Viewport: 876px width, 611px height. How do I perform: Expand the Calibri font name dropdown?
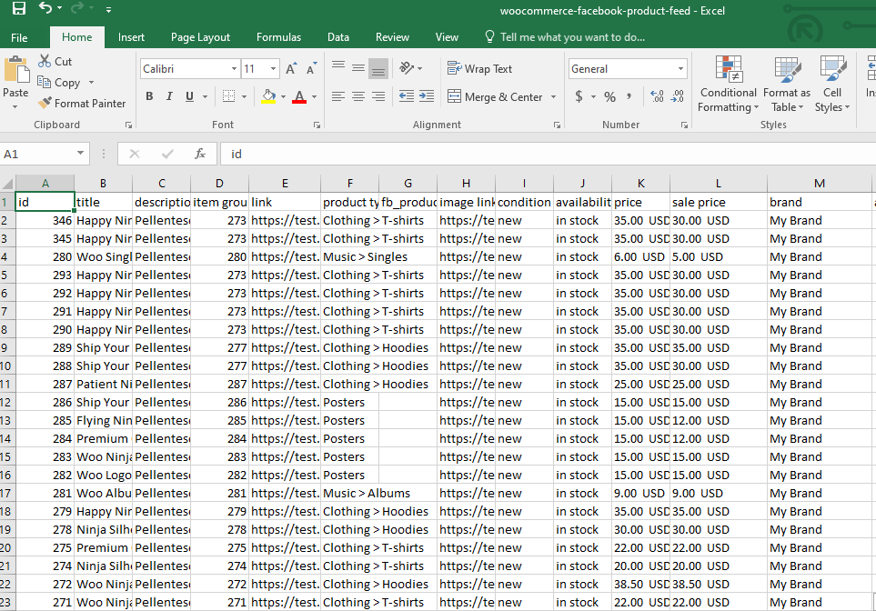click(x=234, y=69)
